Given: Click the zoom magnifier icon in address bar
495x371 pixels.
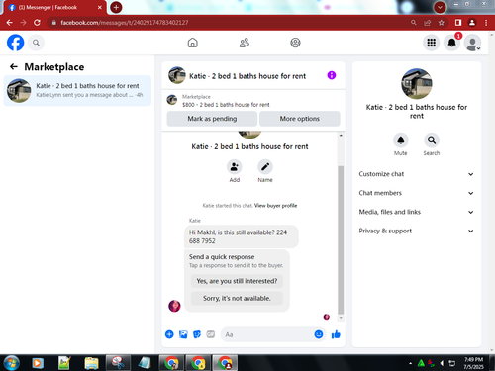Looking at the screenshot, I should pos(414,23).
